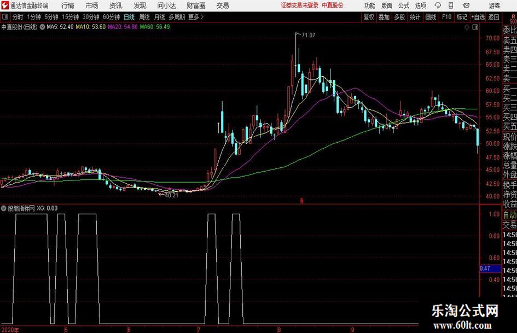Screen dimensions: 517x333
Task: Open the 功能 menu
Action: (x=370, y=5)
